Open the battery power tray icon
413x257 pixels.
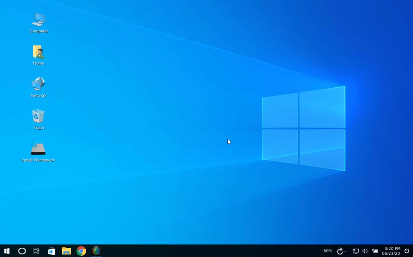point(375,251)
